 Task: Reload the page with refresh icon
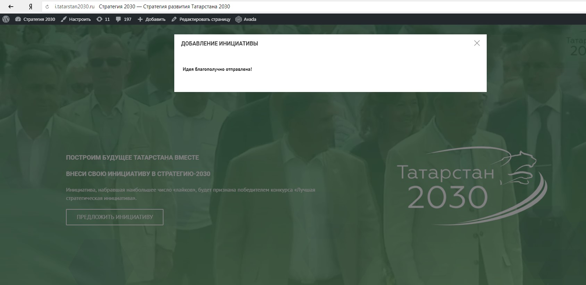(48, 7)
